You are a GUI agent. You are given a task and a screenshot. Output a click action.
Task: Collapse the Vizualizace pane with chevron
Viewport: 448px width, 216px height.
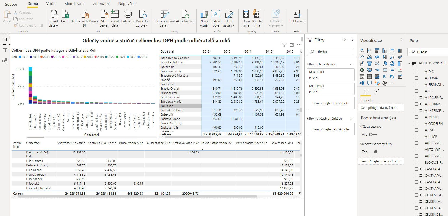(402, 40)
